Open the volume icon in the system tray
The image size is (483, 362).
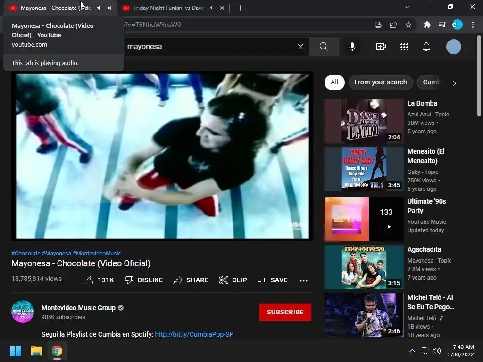point(436,351)
